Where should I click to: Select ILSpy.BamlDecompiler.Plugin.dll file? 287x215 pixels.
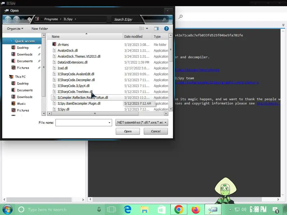point(79,104)
